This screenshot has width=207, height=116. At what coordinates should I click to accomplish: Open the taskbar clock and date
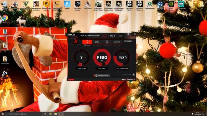click(198, 114)
